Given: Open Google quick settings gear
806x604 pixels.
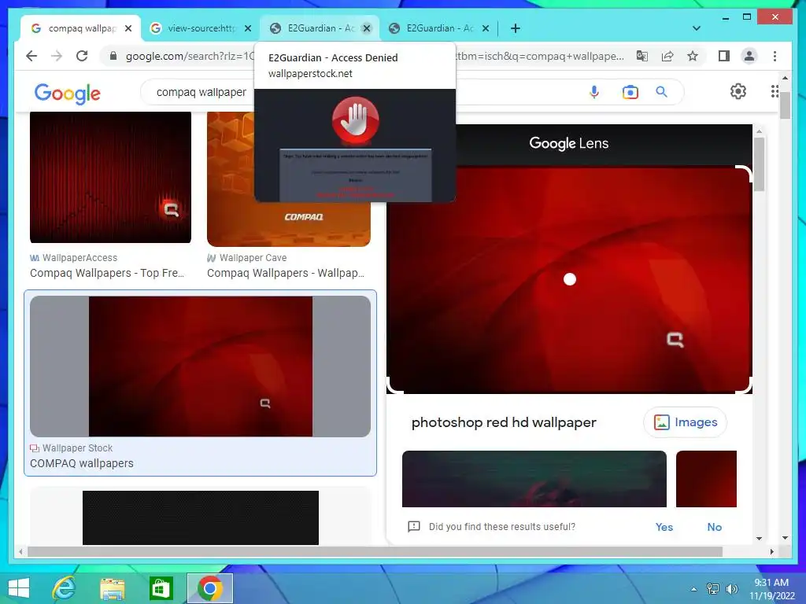Looking at the screenshot, I should coord(738,91).
